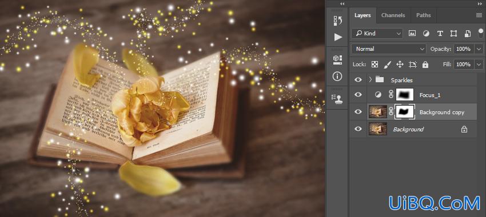Collapse panels with the double-arrow on the left
This screenshot has height=217, width=486.
[x=342, y=4]
